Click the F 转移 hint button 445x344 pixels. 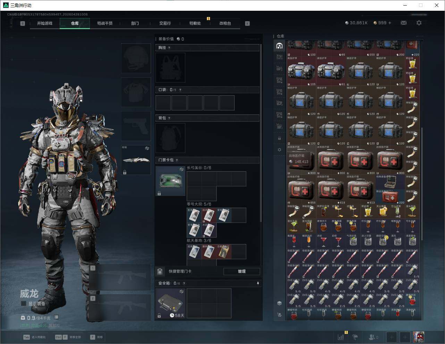tap(96, 337)
